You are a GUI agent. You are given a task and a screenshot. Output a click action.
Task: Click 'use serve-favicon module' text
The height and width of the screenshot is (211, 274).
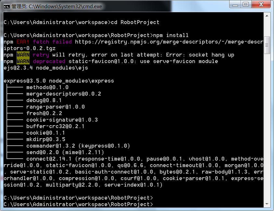point(179,61)
